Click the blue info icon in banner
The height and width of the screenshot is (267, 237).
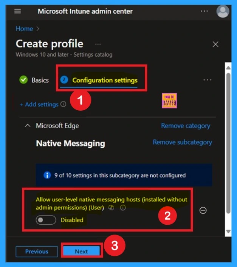(47, 175)
